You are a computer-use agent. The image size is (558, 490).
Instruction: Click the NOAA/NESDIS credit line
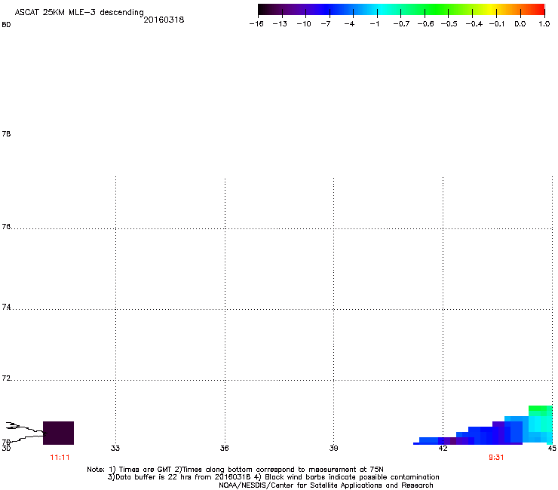pyautogui.click(x=326, y=485)
